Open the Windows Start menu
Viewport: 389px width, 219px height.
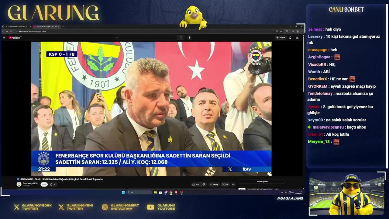[x=123, y=193]
